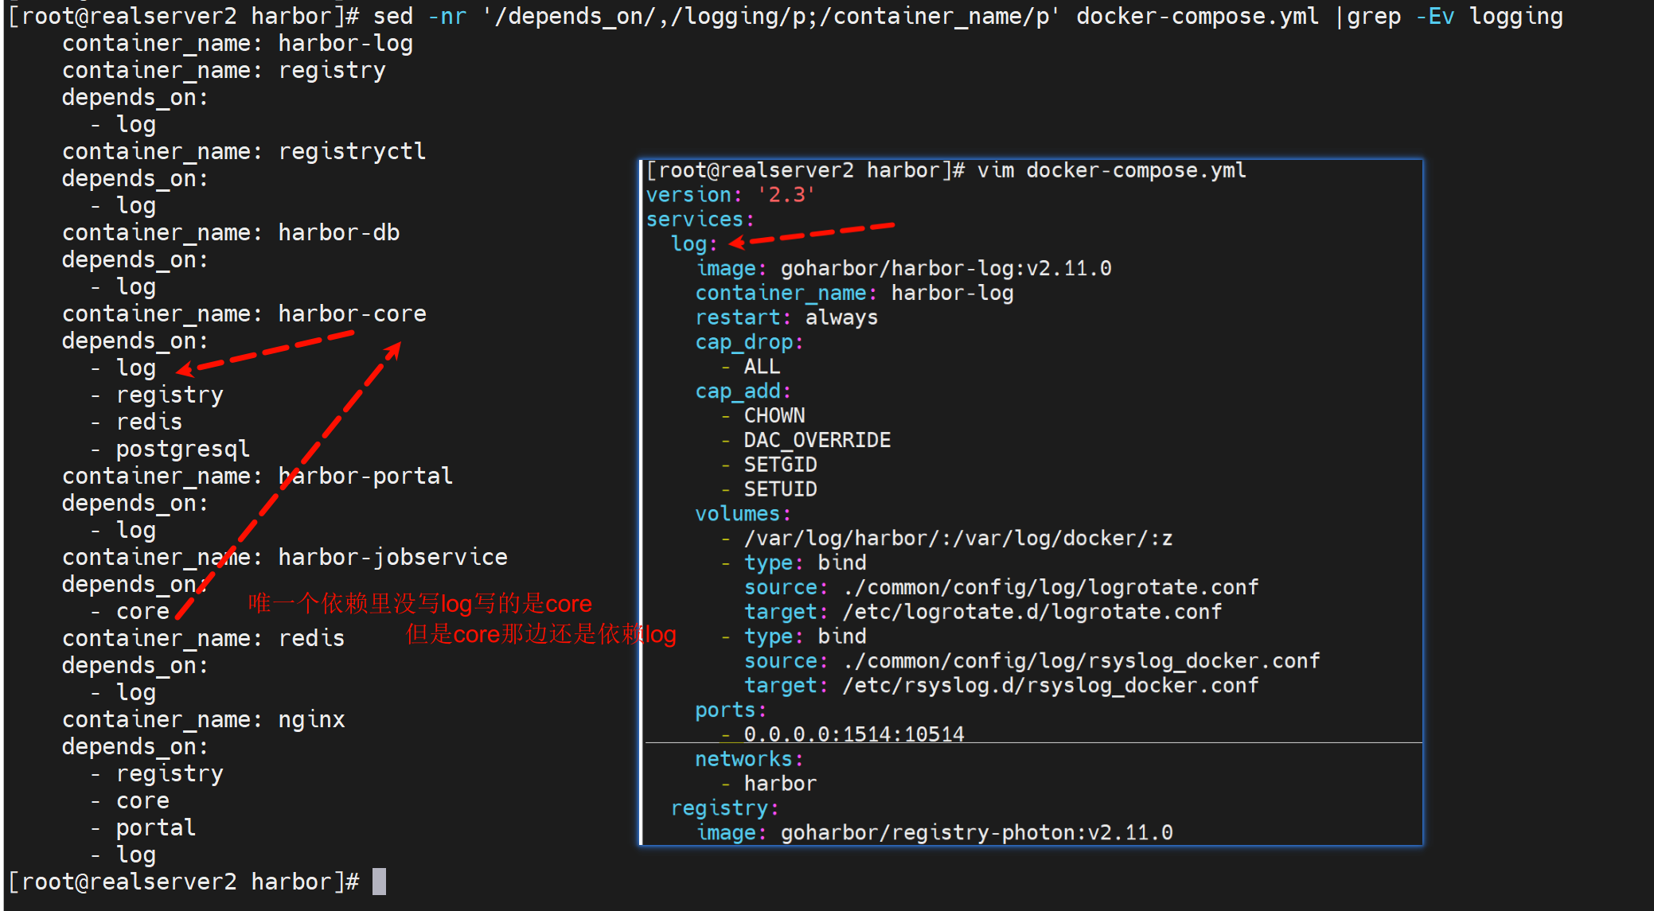The width and height of the screenshot is (1654, 911).
Task: Click the terminal cursor block at bottom prompt
Action: pos(379,882)
